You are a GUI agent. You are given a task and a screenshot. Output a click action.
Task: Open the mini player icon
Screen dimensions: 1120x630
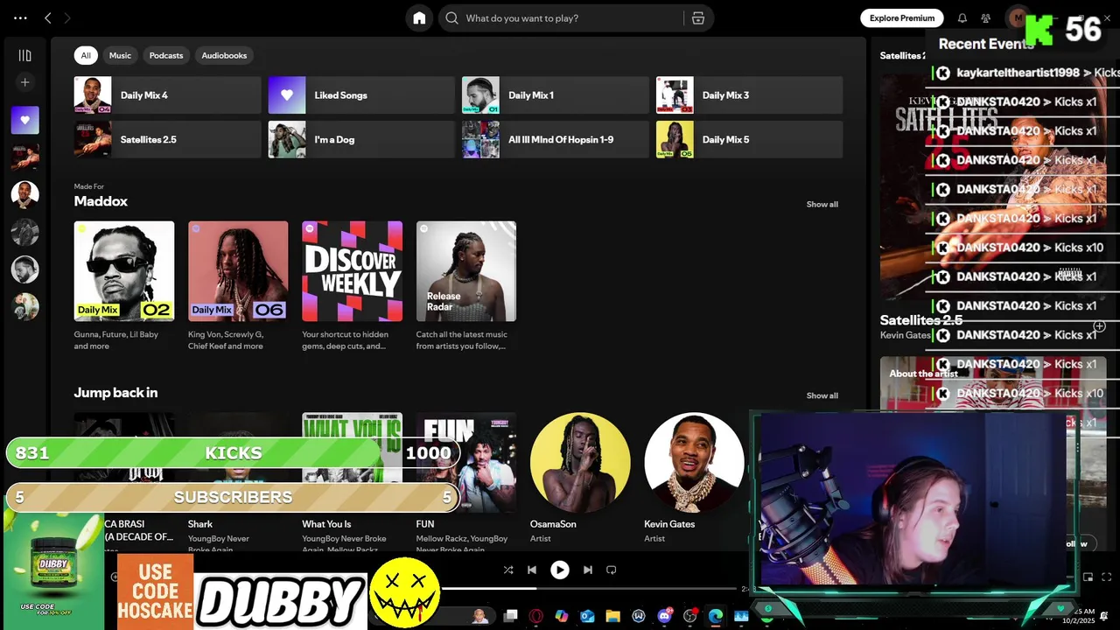point(1088,577)
